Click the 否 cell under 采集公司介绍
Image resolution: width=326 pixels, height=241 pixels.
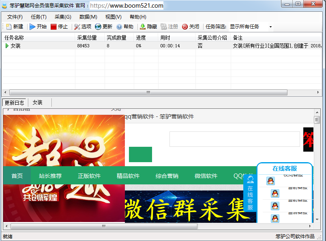[x=200, y=46]
